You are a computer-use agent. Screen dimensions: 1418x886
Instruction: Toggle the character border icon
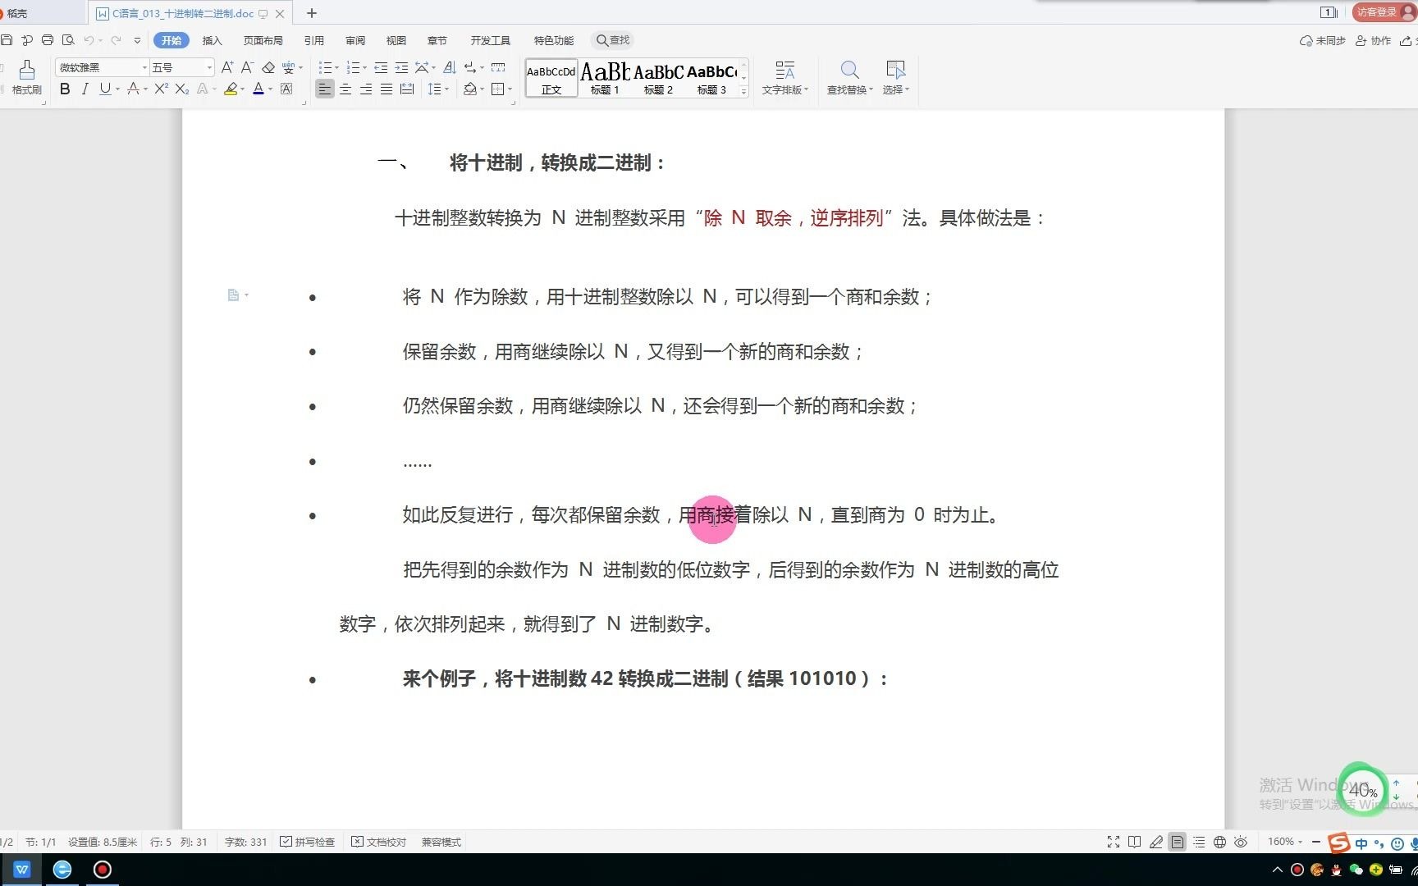286,89
